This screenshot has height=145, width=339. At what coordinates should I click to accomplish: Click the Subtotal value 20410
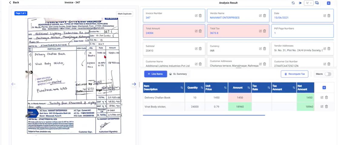click(x=150, y=51)
